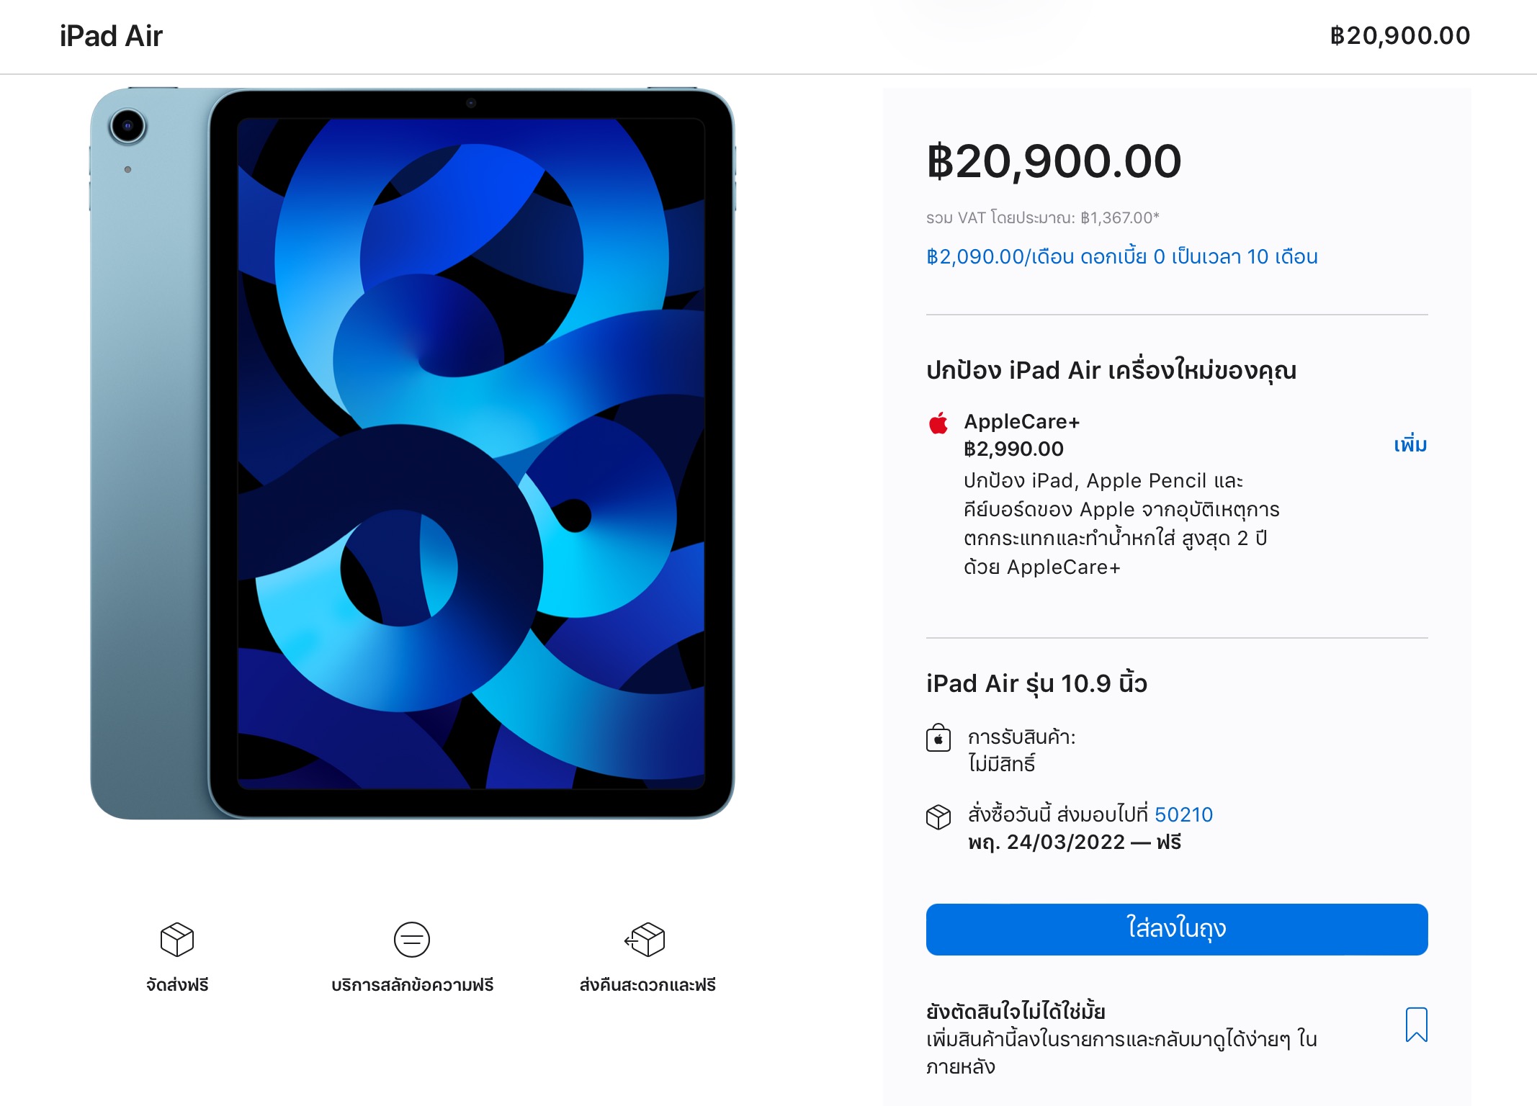Click the ส่งคืนสะดวกและฟรี returns label
The image size is (1537, 1106).
click(647, 984)
